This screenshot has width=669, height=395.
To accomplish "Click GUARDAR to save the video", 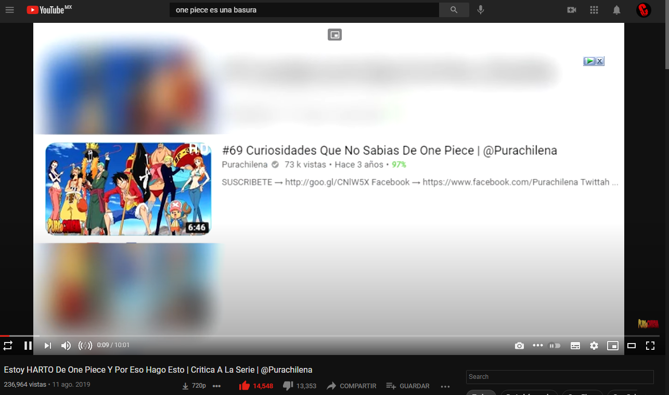I will 408,386.
